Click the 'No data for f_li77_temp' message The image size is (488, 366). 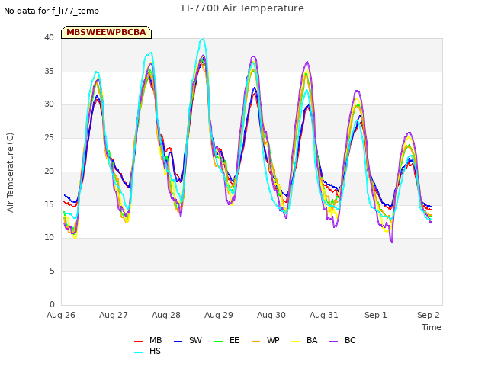point(51,11)
